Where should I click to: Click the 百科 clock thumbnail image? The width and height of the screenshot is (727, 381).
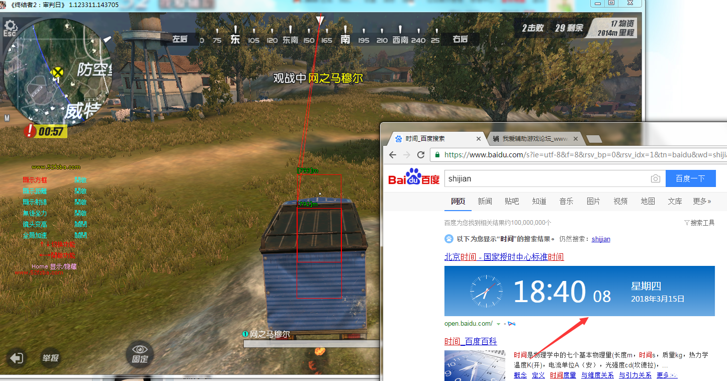(475, 365)
